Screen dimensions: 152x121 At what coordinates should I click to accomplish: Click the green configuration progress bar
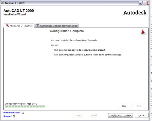pos(25,107)
